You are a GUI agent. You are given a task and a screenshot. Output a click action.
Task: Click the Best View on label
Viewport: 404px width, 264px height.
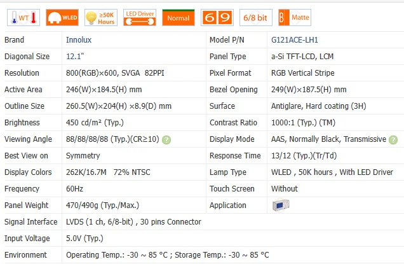point(26,156)
